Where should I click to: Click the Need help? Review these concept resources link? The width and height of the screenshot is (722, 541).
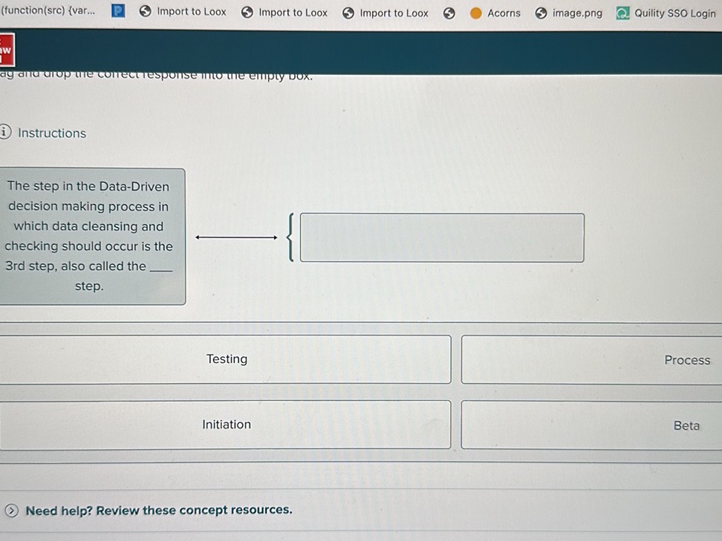pos(157,510)
